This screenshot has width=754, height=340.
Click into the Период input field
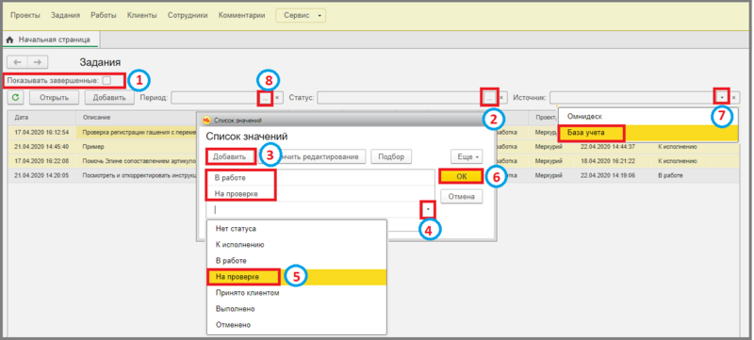point(215,98)
